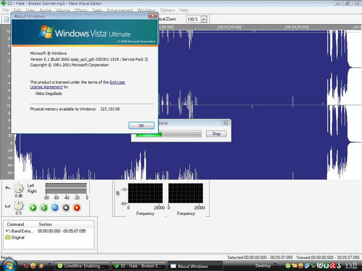
Task: Toggle the blue Loop playback button
Action: (55, 208)
